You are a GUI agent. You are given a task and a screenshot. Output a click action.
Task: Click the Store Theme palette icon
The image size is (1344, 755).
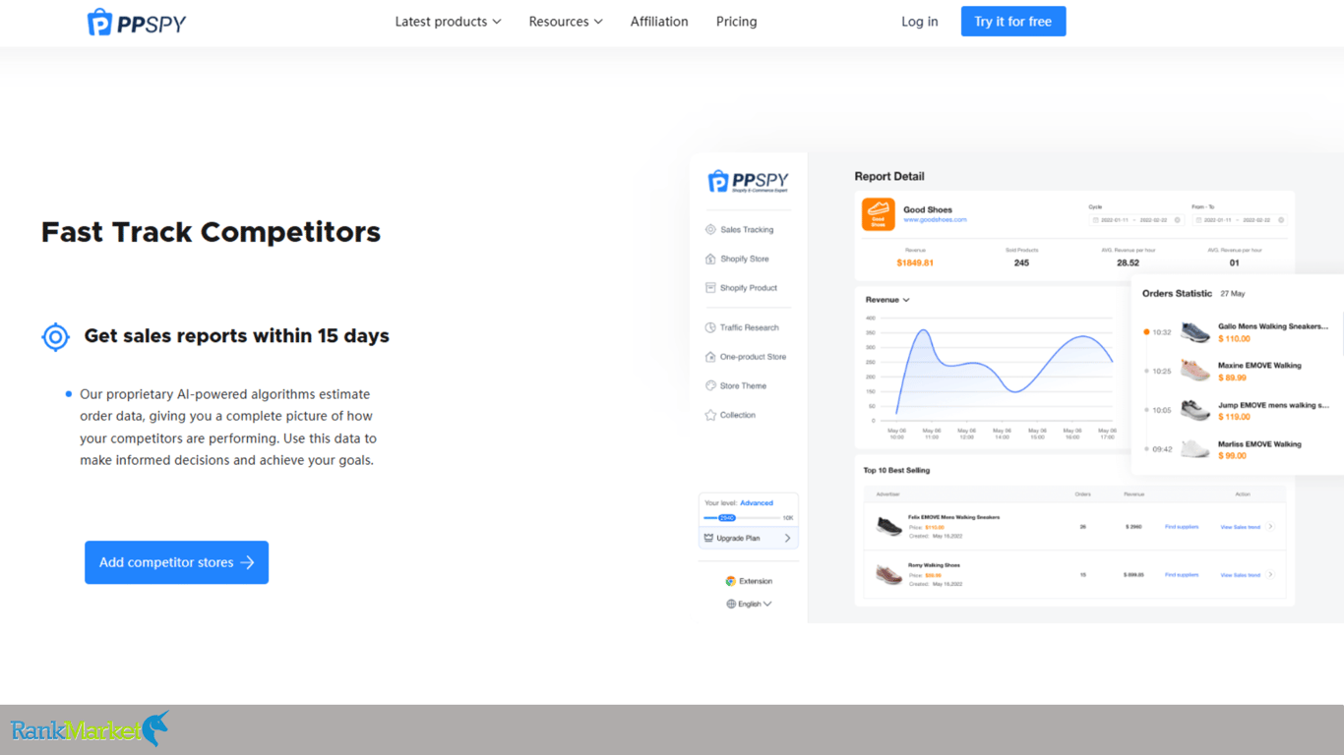[710, 385]
